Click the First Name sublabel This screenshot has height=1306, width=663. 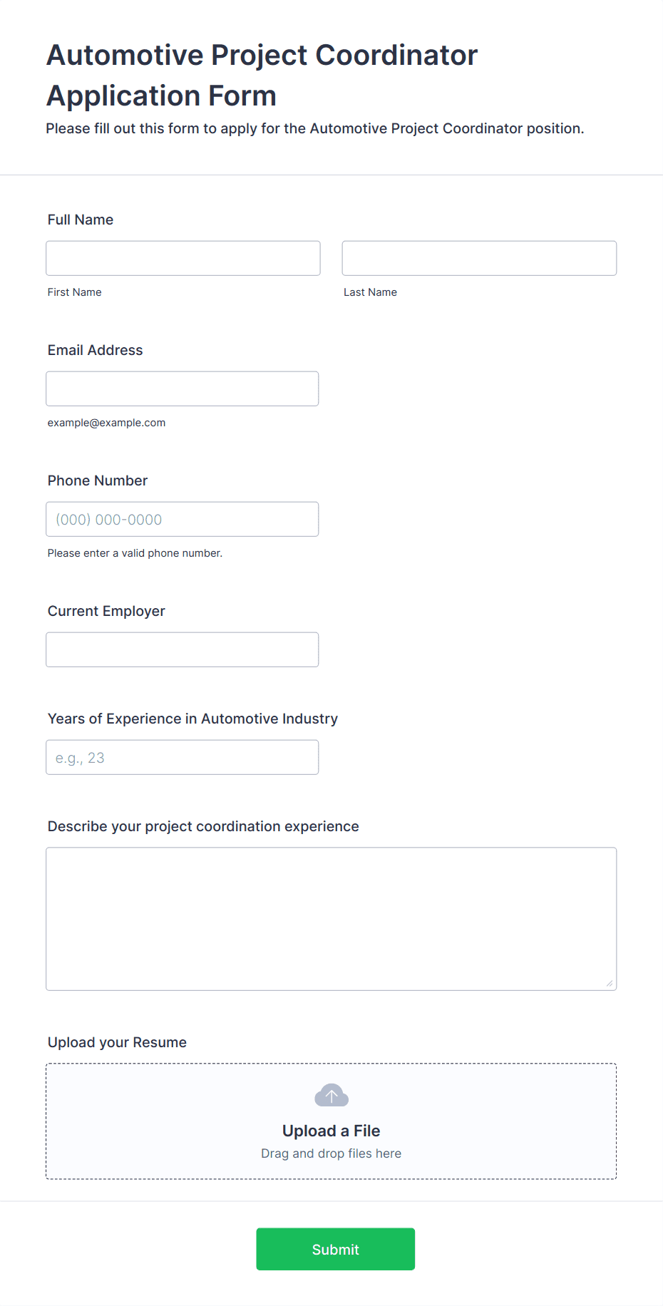pos(75,292)
